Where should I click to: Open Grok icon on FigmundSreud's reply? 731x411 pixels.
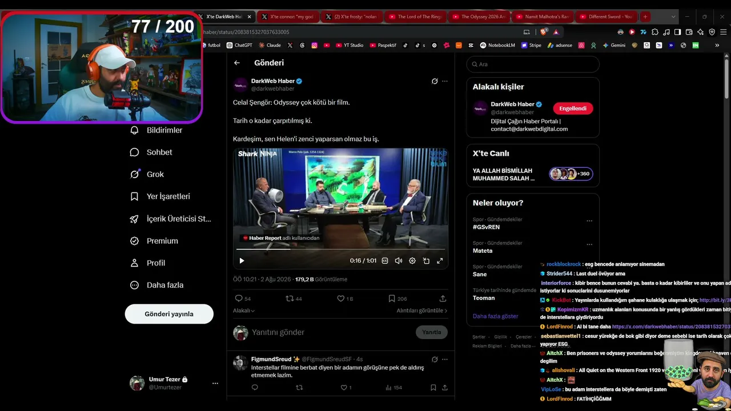[435, 359]
